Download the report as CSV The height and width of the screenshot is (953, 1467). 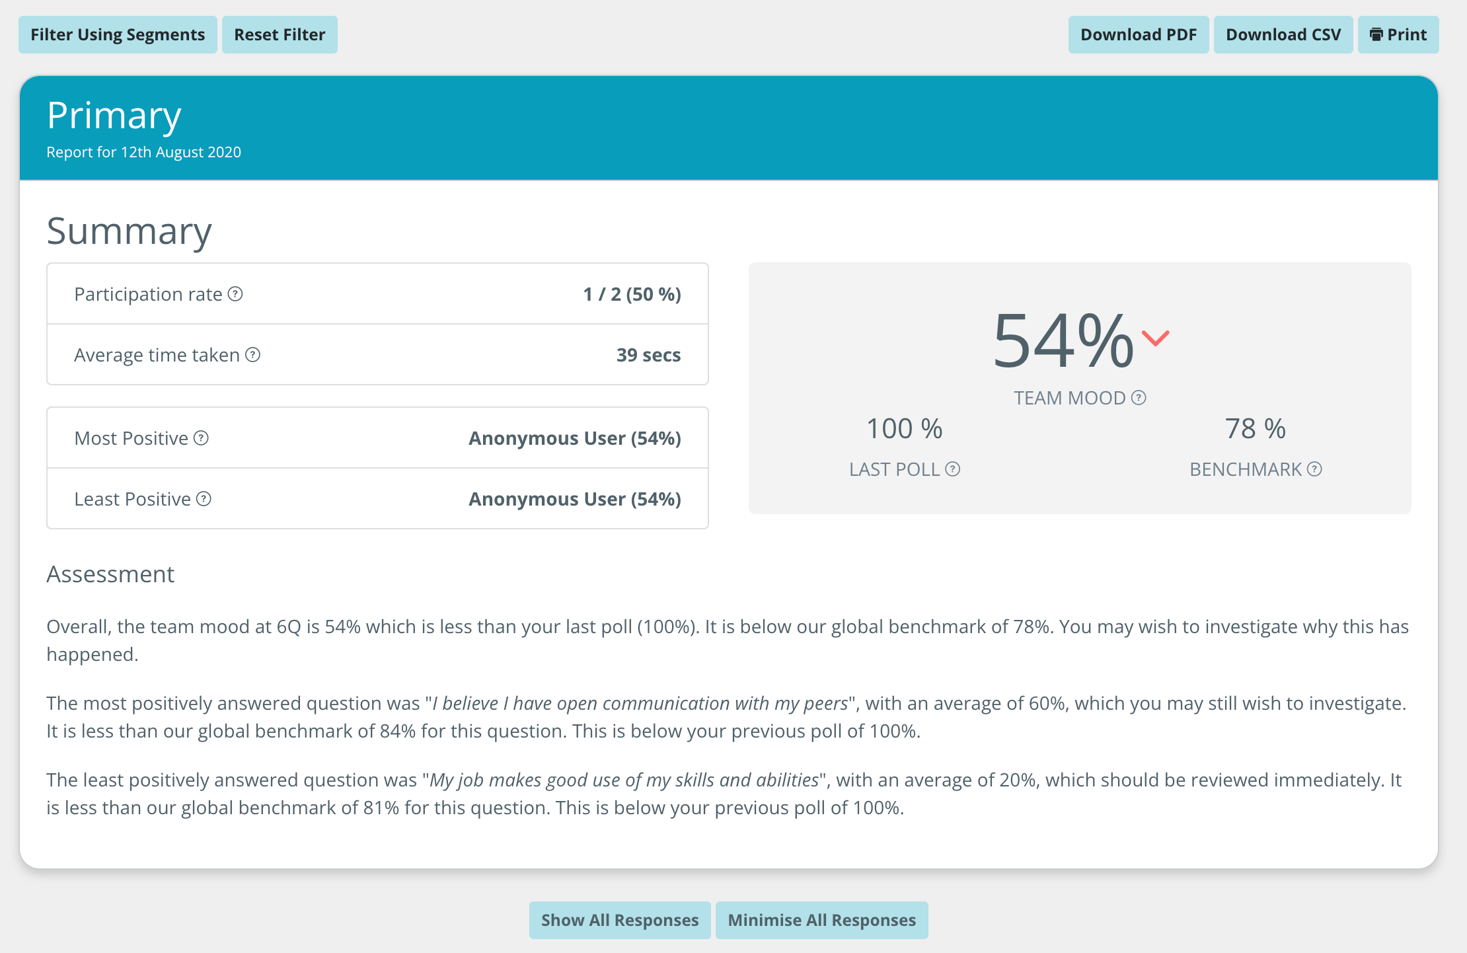[x=1283, y=35]
